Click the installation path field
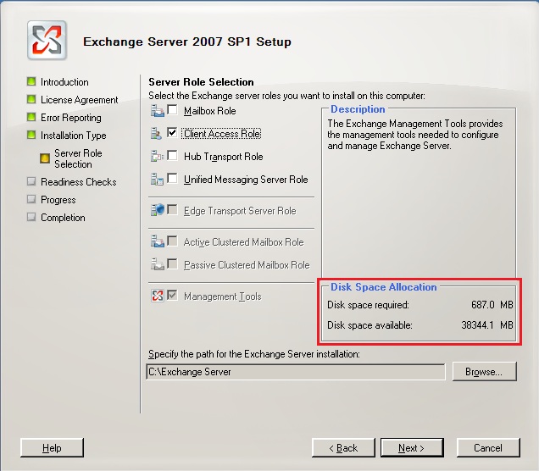539x471 pixels. (x=296, y=372)
